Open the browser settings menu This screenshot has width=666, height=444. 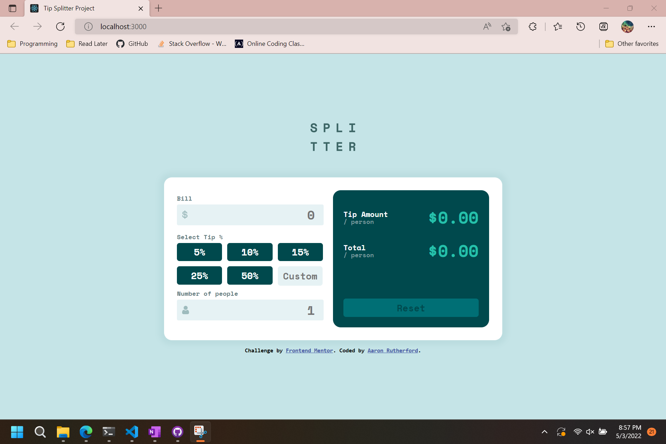[651, 26]
